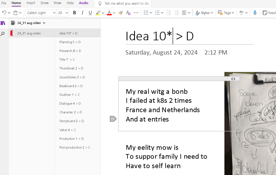This screenshot has width=276, height=175.
Task: Switch to the View tab
Action: [x=57, y=3]
